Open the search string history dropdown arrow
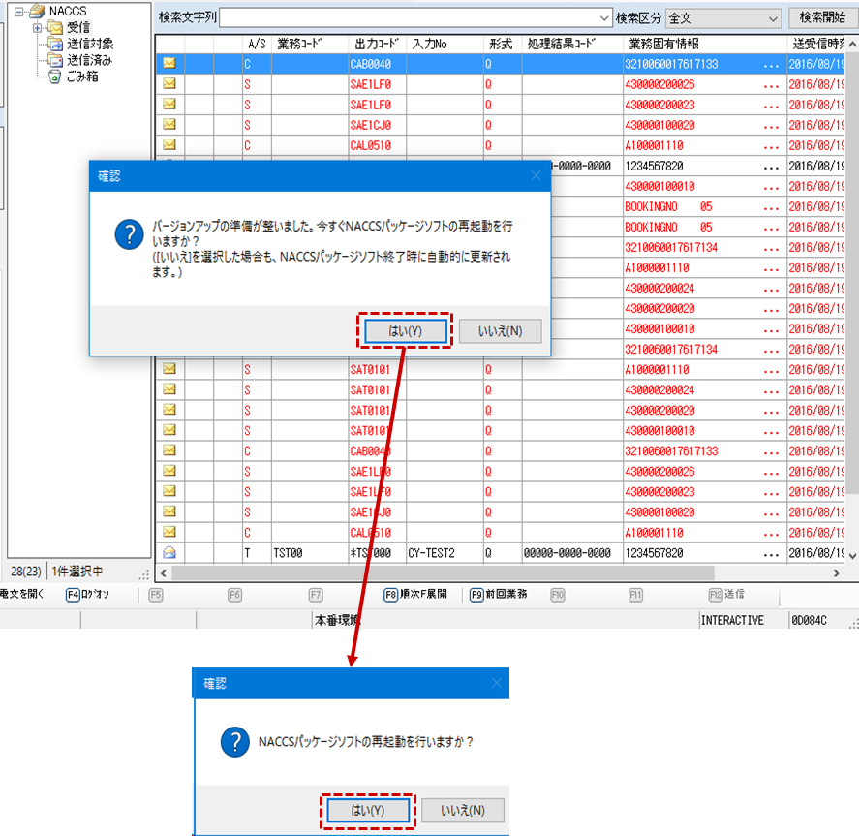The image size is (859, 836). coord(605,18)
